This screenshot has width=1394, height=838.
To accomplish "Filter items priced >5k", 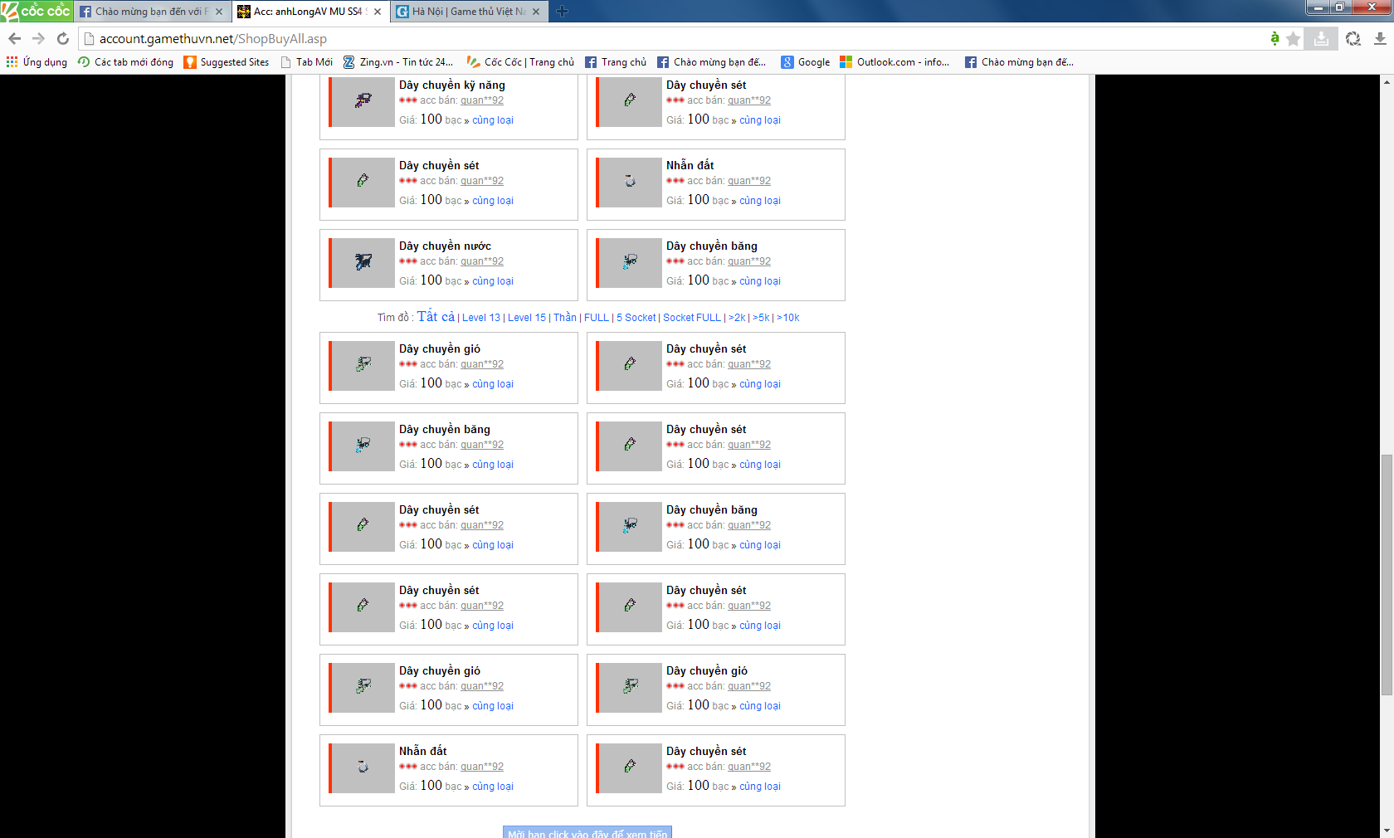I will [x=761, y=318].
